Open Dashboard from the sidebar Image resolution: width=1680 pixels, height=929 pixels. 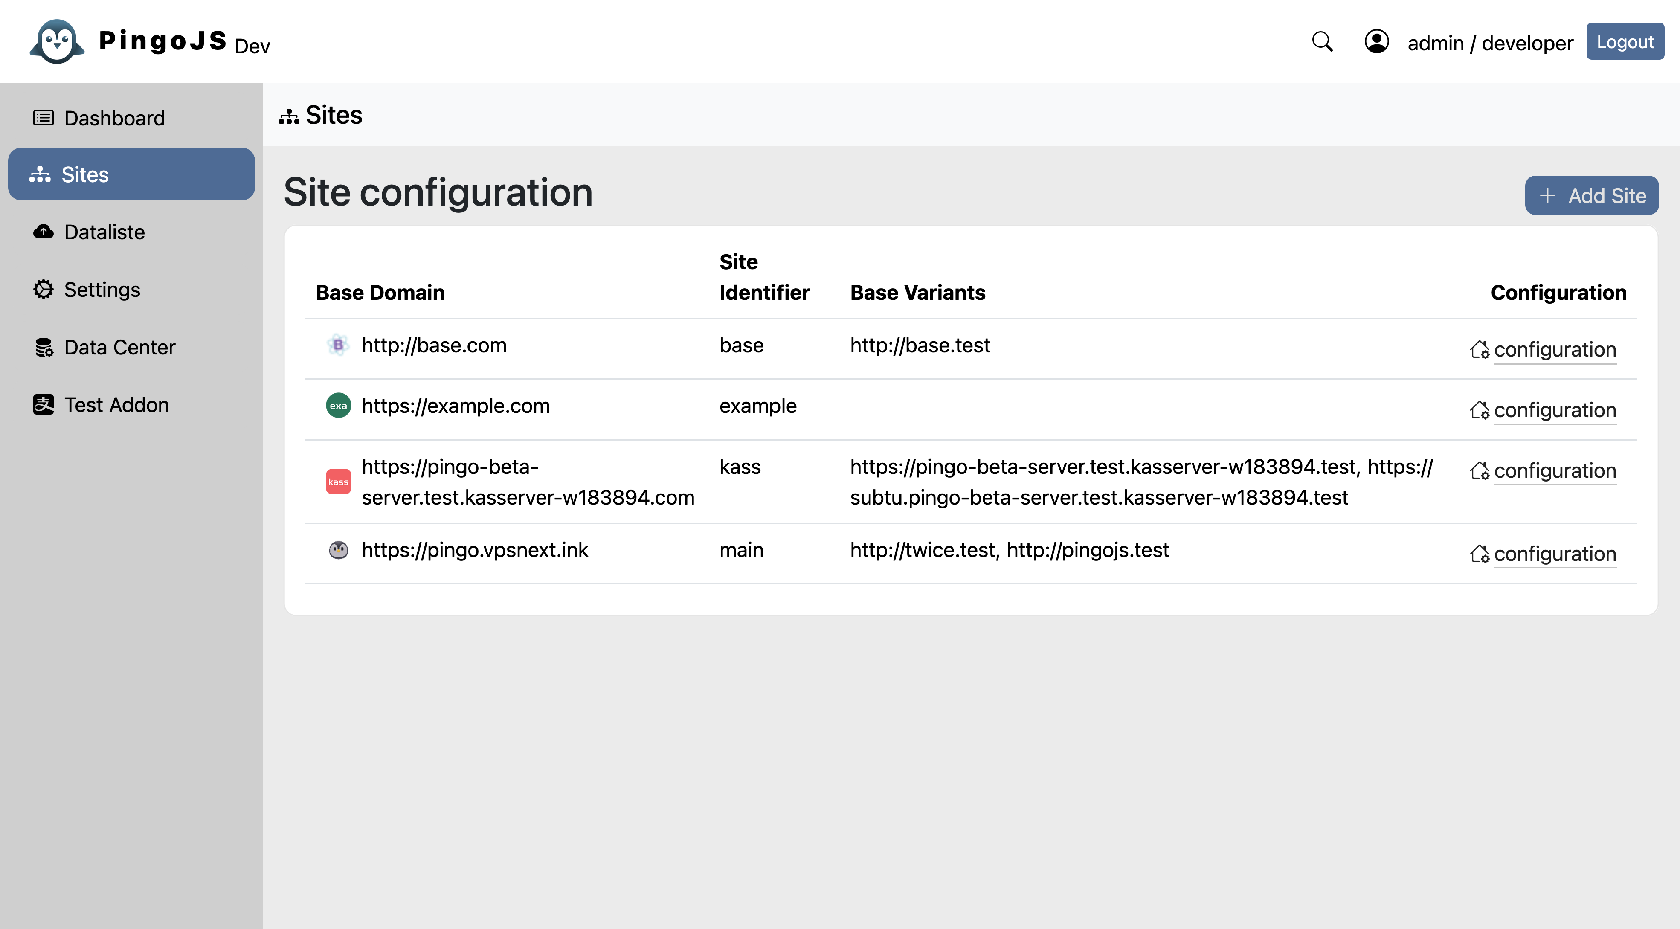[114, 118]
